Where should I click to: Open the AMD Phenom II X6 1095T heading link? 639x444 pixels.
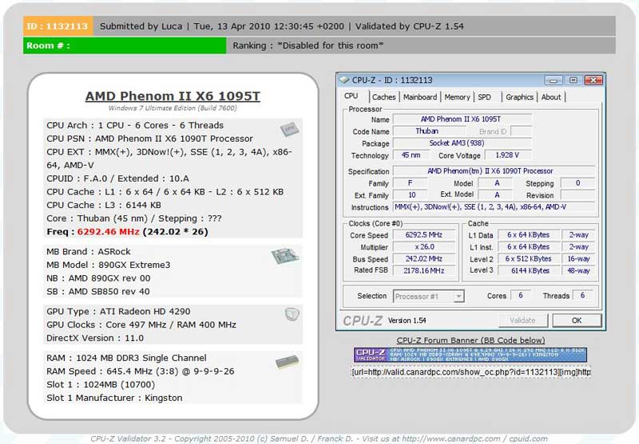point(173,96)
